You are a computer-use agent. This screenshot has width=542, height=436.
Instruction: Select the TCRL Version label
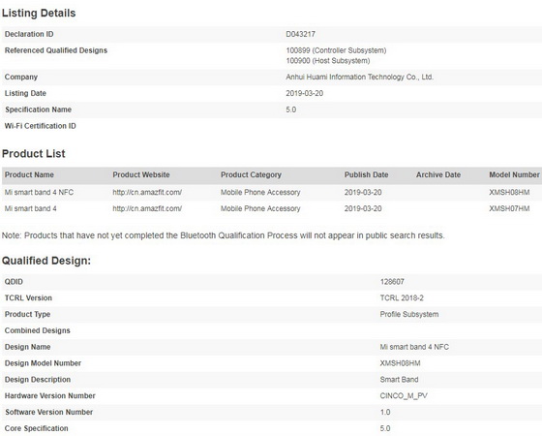28,297
